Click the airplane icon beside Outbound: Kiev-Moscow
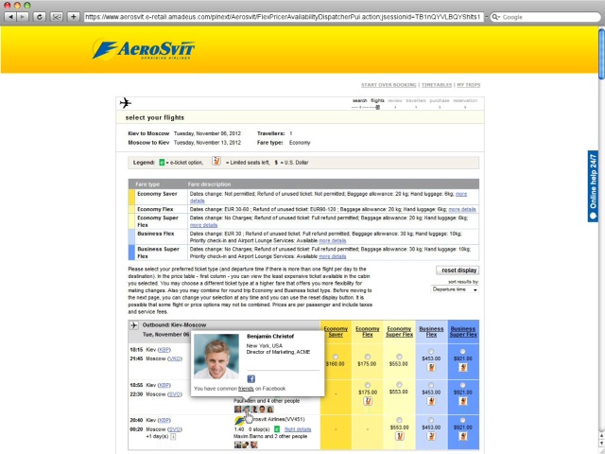 tap(134, 325)
